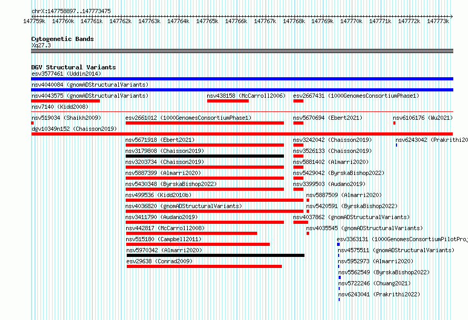Open nsv5670694 (Ebert2021) variant

click(328, 118)
